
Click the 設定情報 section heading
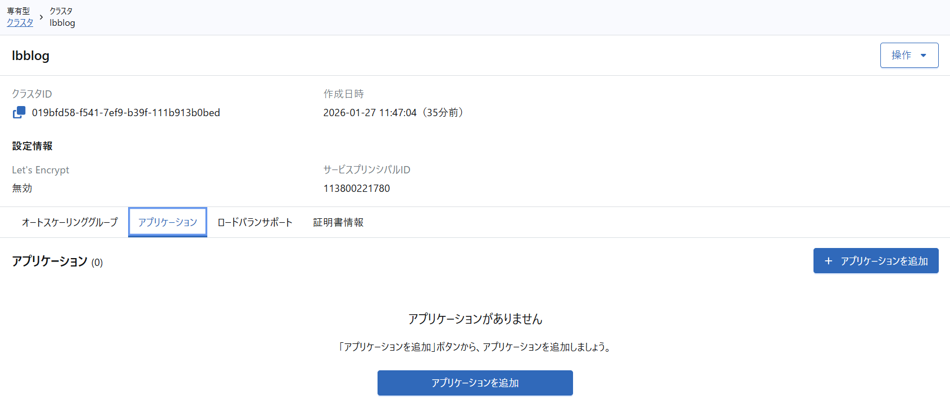[x=32, y=146]
